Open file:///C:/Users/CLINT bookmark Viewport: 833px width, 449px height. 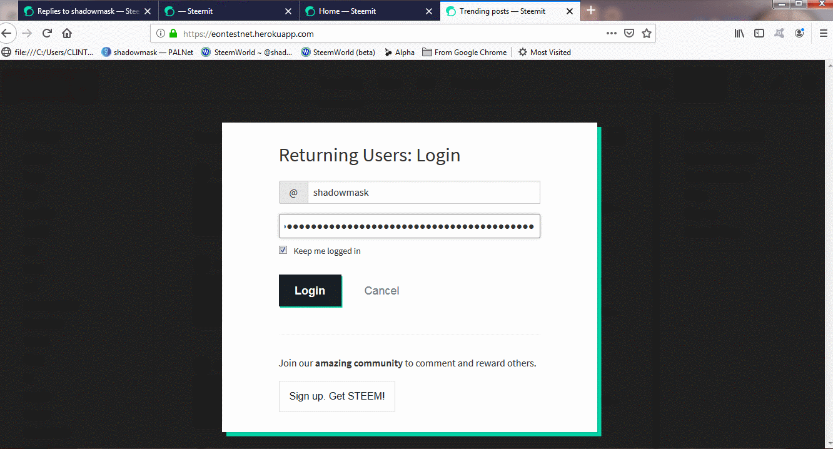click(x=48, y=53)
